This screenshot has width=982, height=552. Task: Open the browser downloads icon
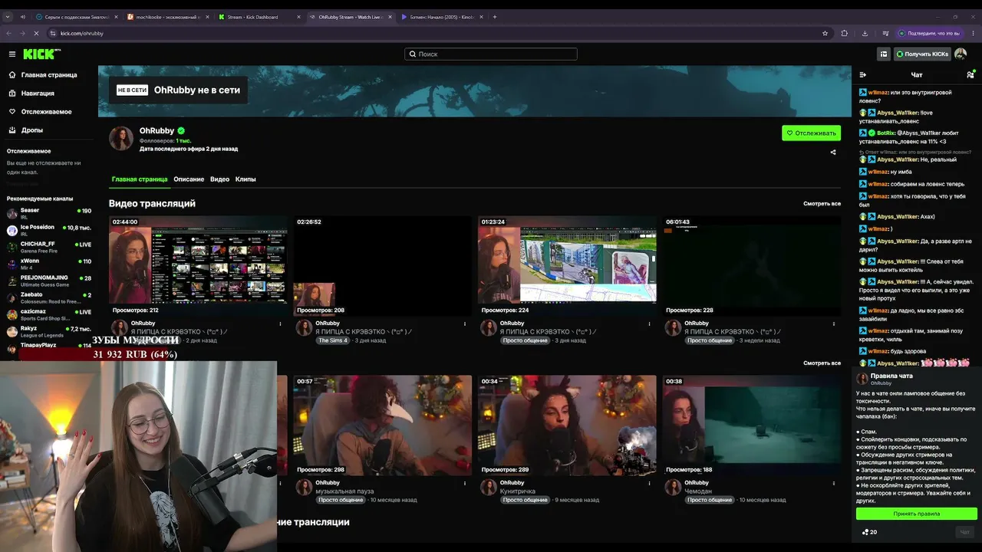coord(865,33)
